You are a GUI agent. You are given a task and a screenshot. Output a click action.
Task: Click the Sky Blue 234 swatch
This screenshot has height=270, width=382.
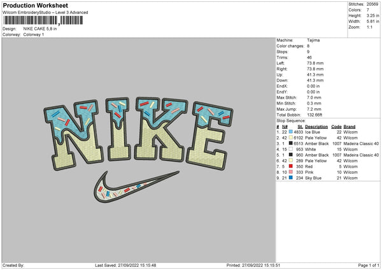click(291, 178)
